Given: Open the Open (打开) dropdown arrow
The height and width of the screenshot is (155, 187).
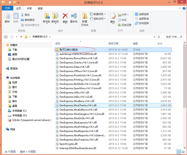Looking at the screenshot, I should tap(128, 15).
